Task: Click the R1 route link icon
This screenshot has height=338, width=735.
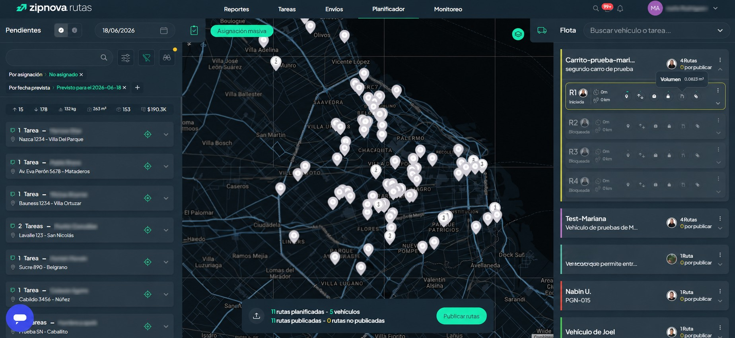Action: click(696, 96)
